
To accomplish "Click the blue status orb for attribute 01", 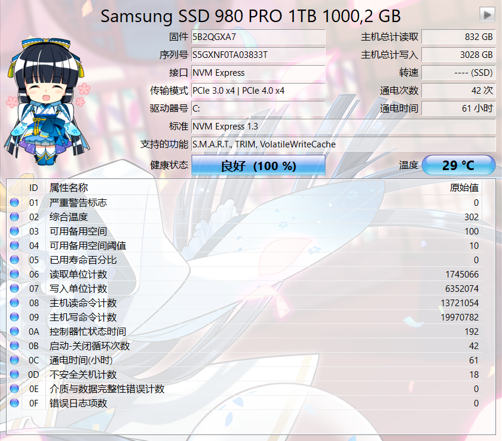I will pyautogui.click(x=14, y=202).
